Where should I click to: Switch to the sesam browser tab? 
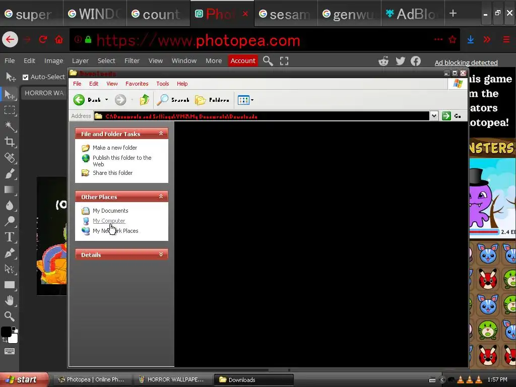pyautogui.click(x=286, y=14)
